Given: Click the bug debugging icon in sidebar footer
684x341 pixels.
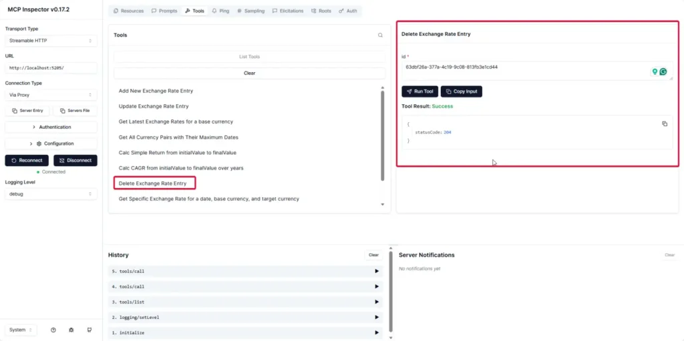Looking at the screenshot, I should (71, 330).
